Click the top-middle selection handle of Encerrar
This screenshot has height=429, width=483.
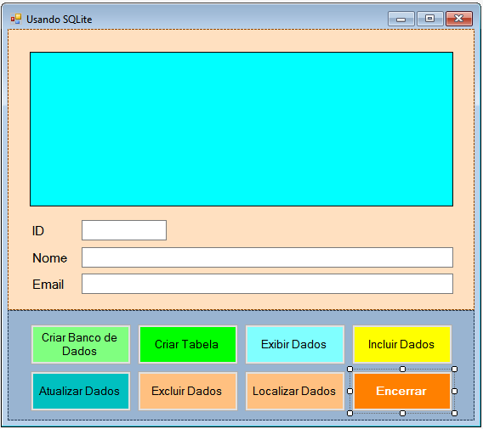coord(402,369)
